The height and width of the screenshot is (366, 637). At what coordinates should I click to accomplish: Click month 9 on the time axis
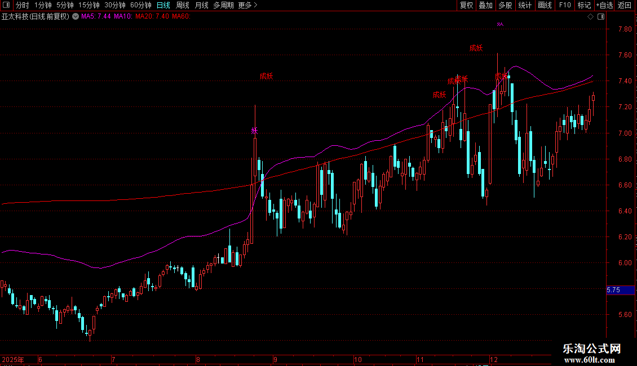275,359
